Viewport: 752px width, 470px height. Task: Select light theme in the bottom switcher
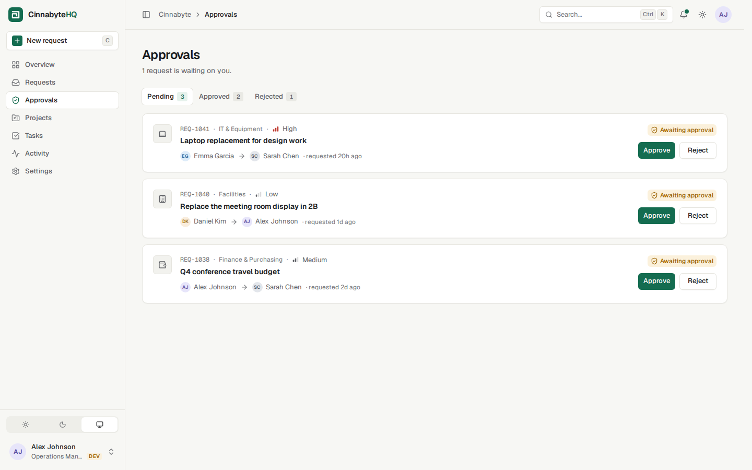tap(26, 425)
